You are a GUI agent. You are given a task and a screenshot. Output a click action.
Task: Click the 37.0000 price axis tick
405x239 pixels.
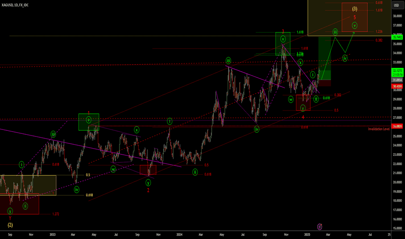(398, 25)
